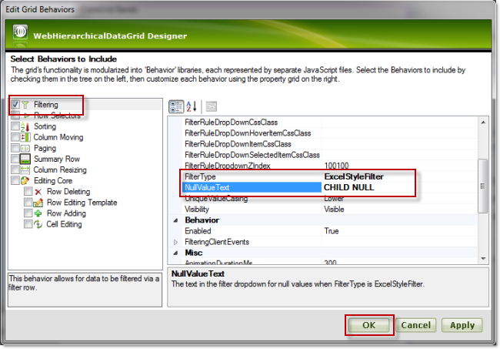This screenshot has width=500, height=349.
Task: Uncheck the Filtering behavior checkbox
Action: 15,104
